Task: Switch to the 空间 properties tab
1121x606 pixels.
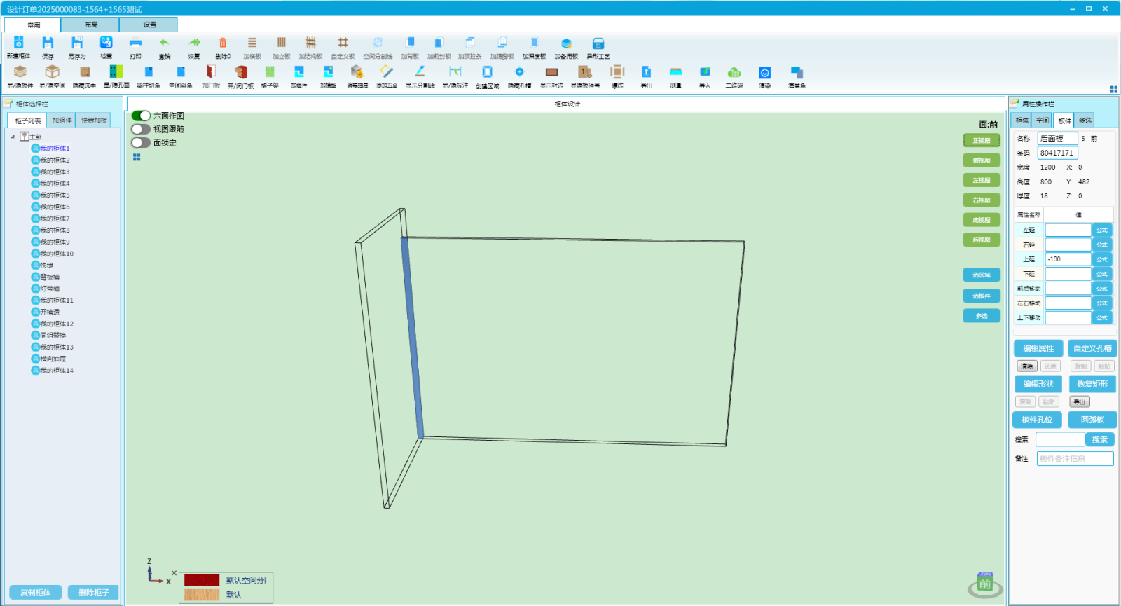Action: [1043, 120]
